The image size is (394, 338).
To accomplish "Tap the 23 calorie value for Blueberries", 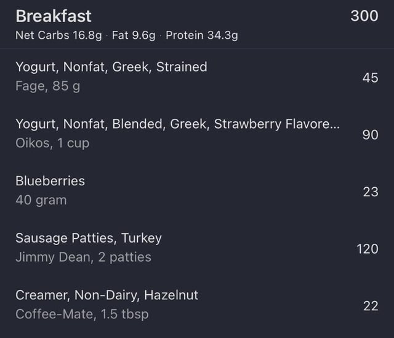I will 371,191.
